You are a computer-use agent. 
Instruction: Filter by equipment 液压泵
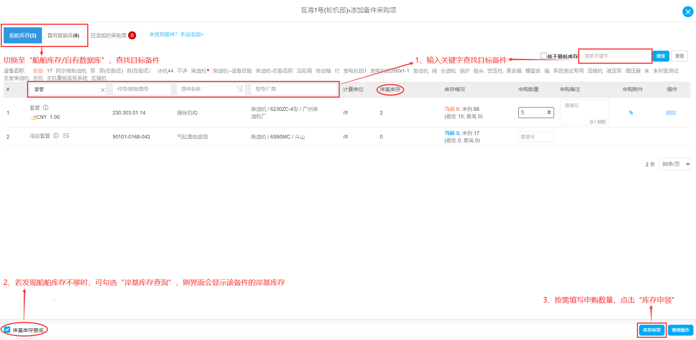(614, 71)
